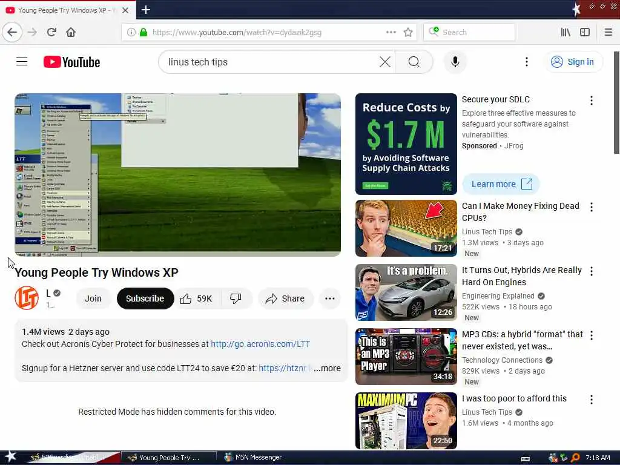Open the Firefox hamburger menu
This screenshot has height=465, width=620.
point(608,33)
